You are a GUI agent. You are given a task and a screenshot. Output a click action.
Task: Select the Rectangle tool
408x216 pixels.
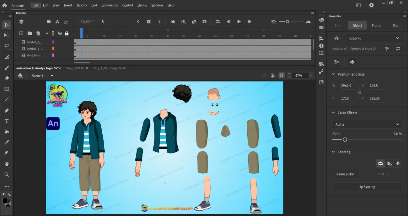(x=7, y=89)
